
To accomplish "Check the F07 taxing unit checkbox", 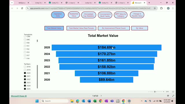I will pyautogui.click(x=25, y=55).
